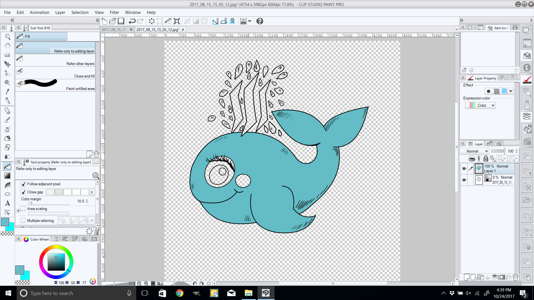Image resolution: width=534 pixels, height=300 pixels.
Task: Toggle the lock layer icon
Action: point(486,158)
